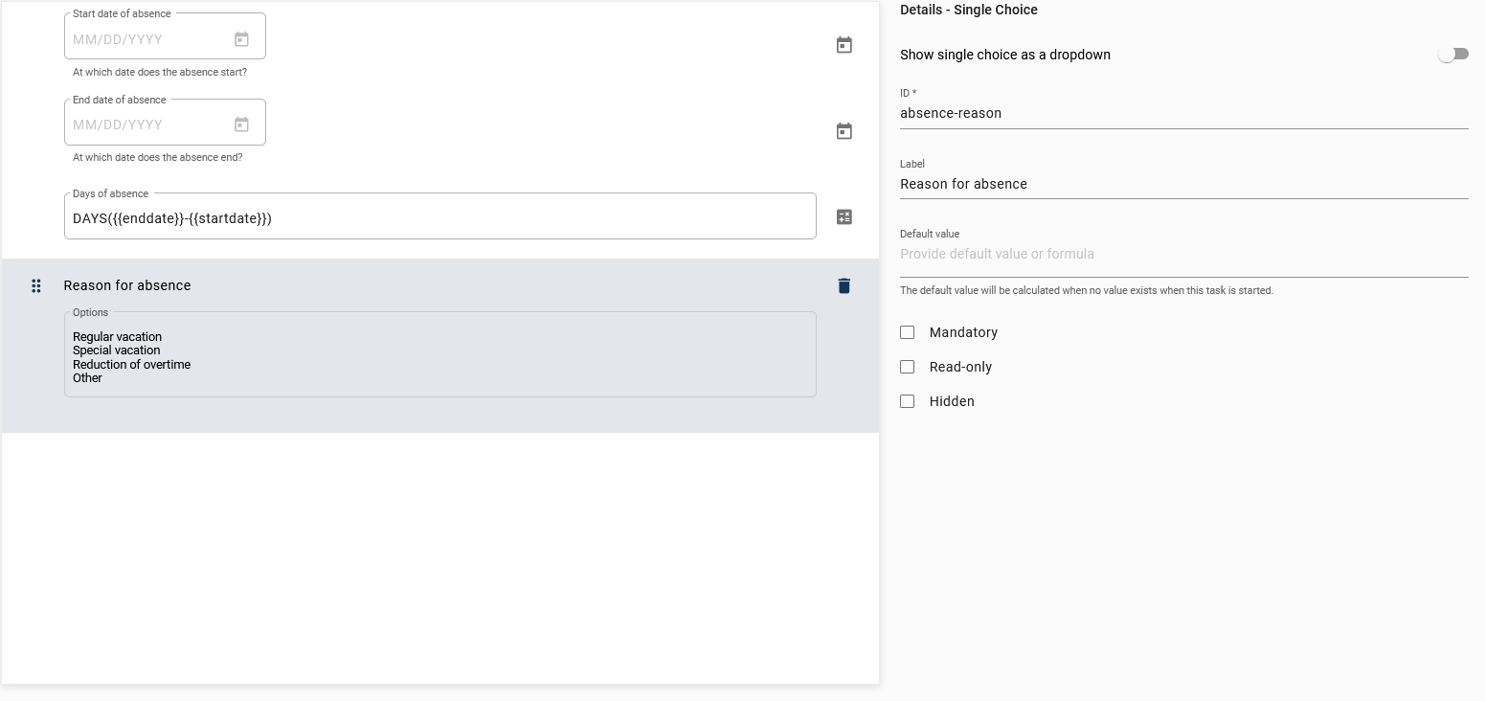Open the calendar picker for Start date of absence
The height and width of the screenshot is (701, 1485).
(844, 44)
